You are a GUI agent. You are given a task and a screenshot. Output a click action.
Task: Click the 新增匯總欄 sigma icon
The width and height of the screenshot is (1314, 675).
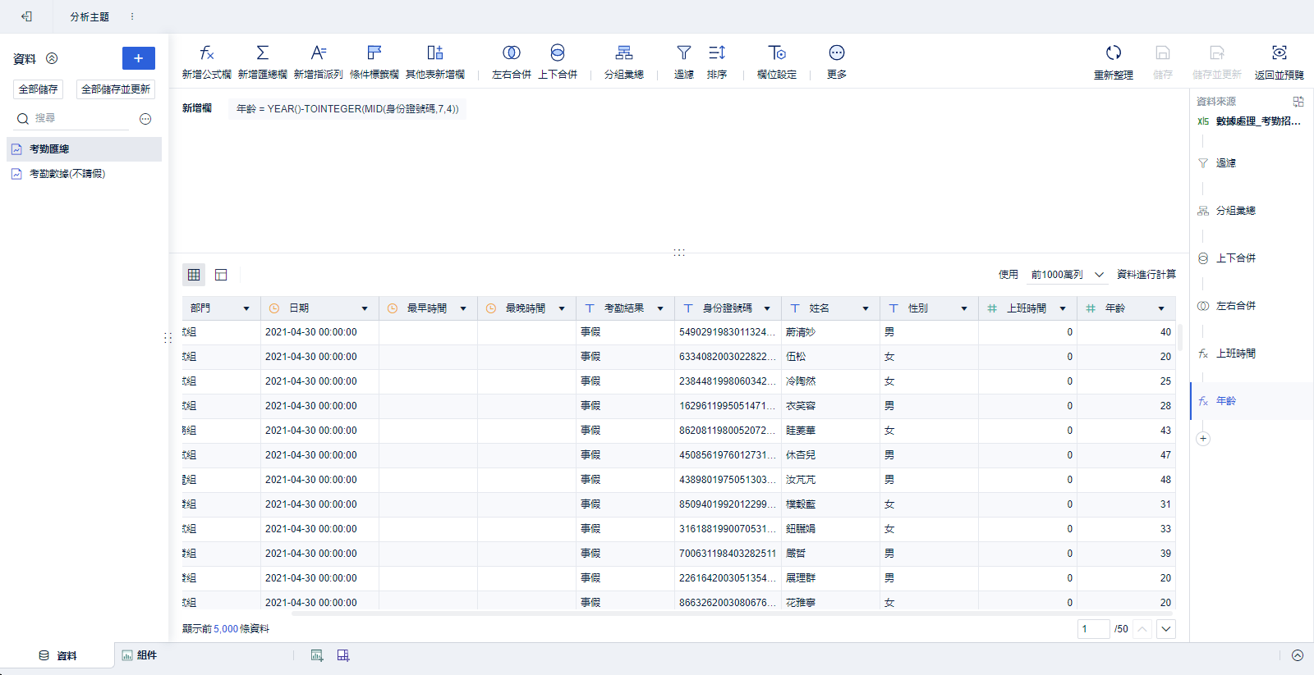262,53
